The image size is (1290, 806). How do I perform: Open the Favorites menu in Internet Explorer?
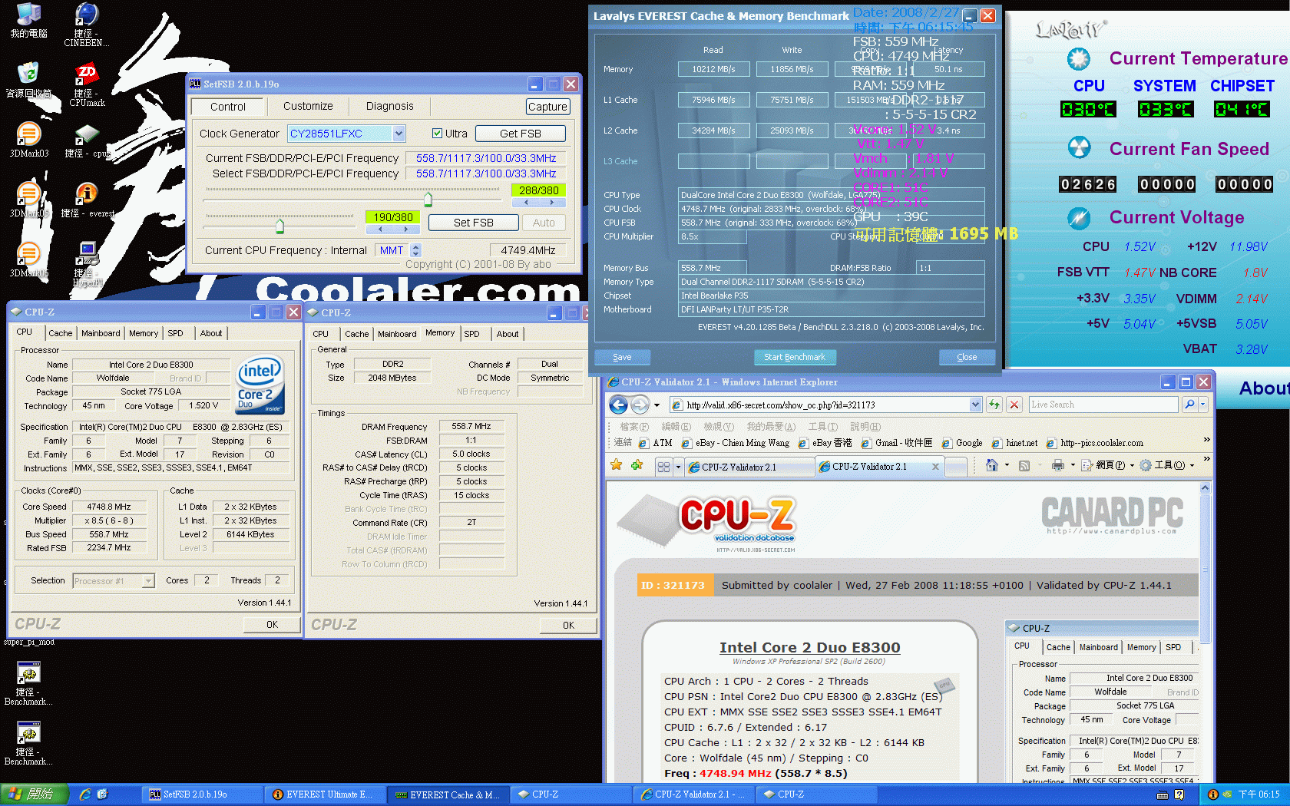771,427
